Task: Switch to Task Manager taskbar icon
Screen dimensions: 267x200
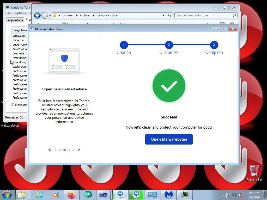Action: click(185, 195)
